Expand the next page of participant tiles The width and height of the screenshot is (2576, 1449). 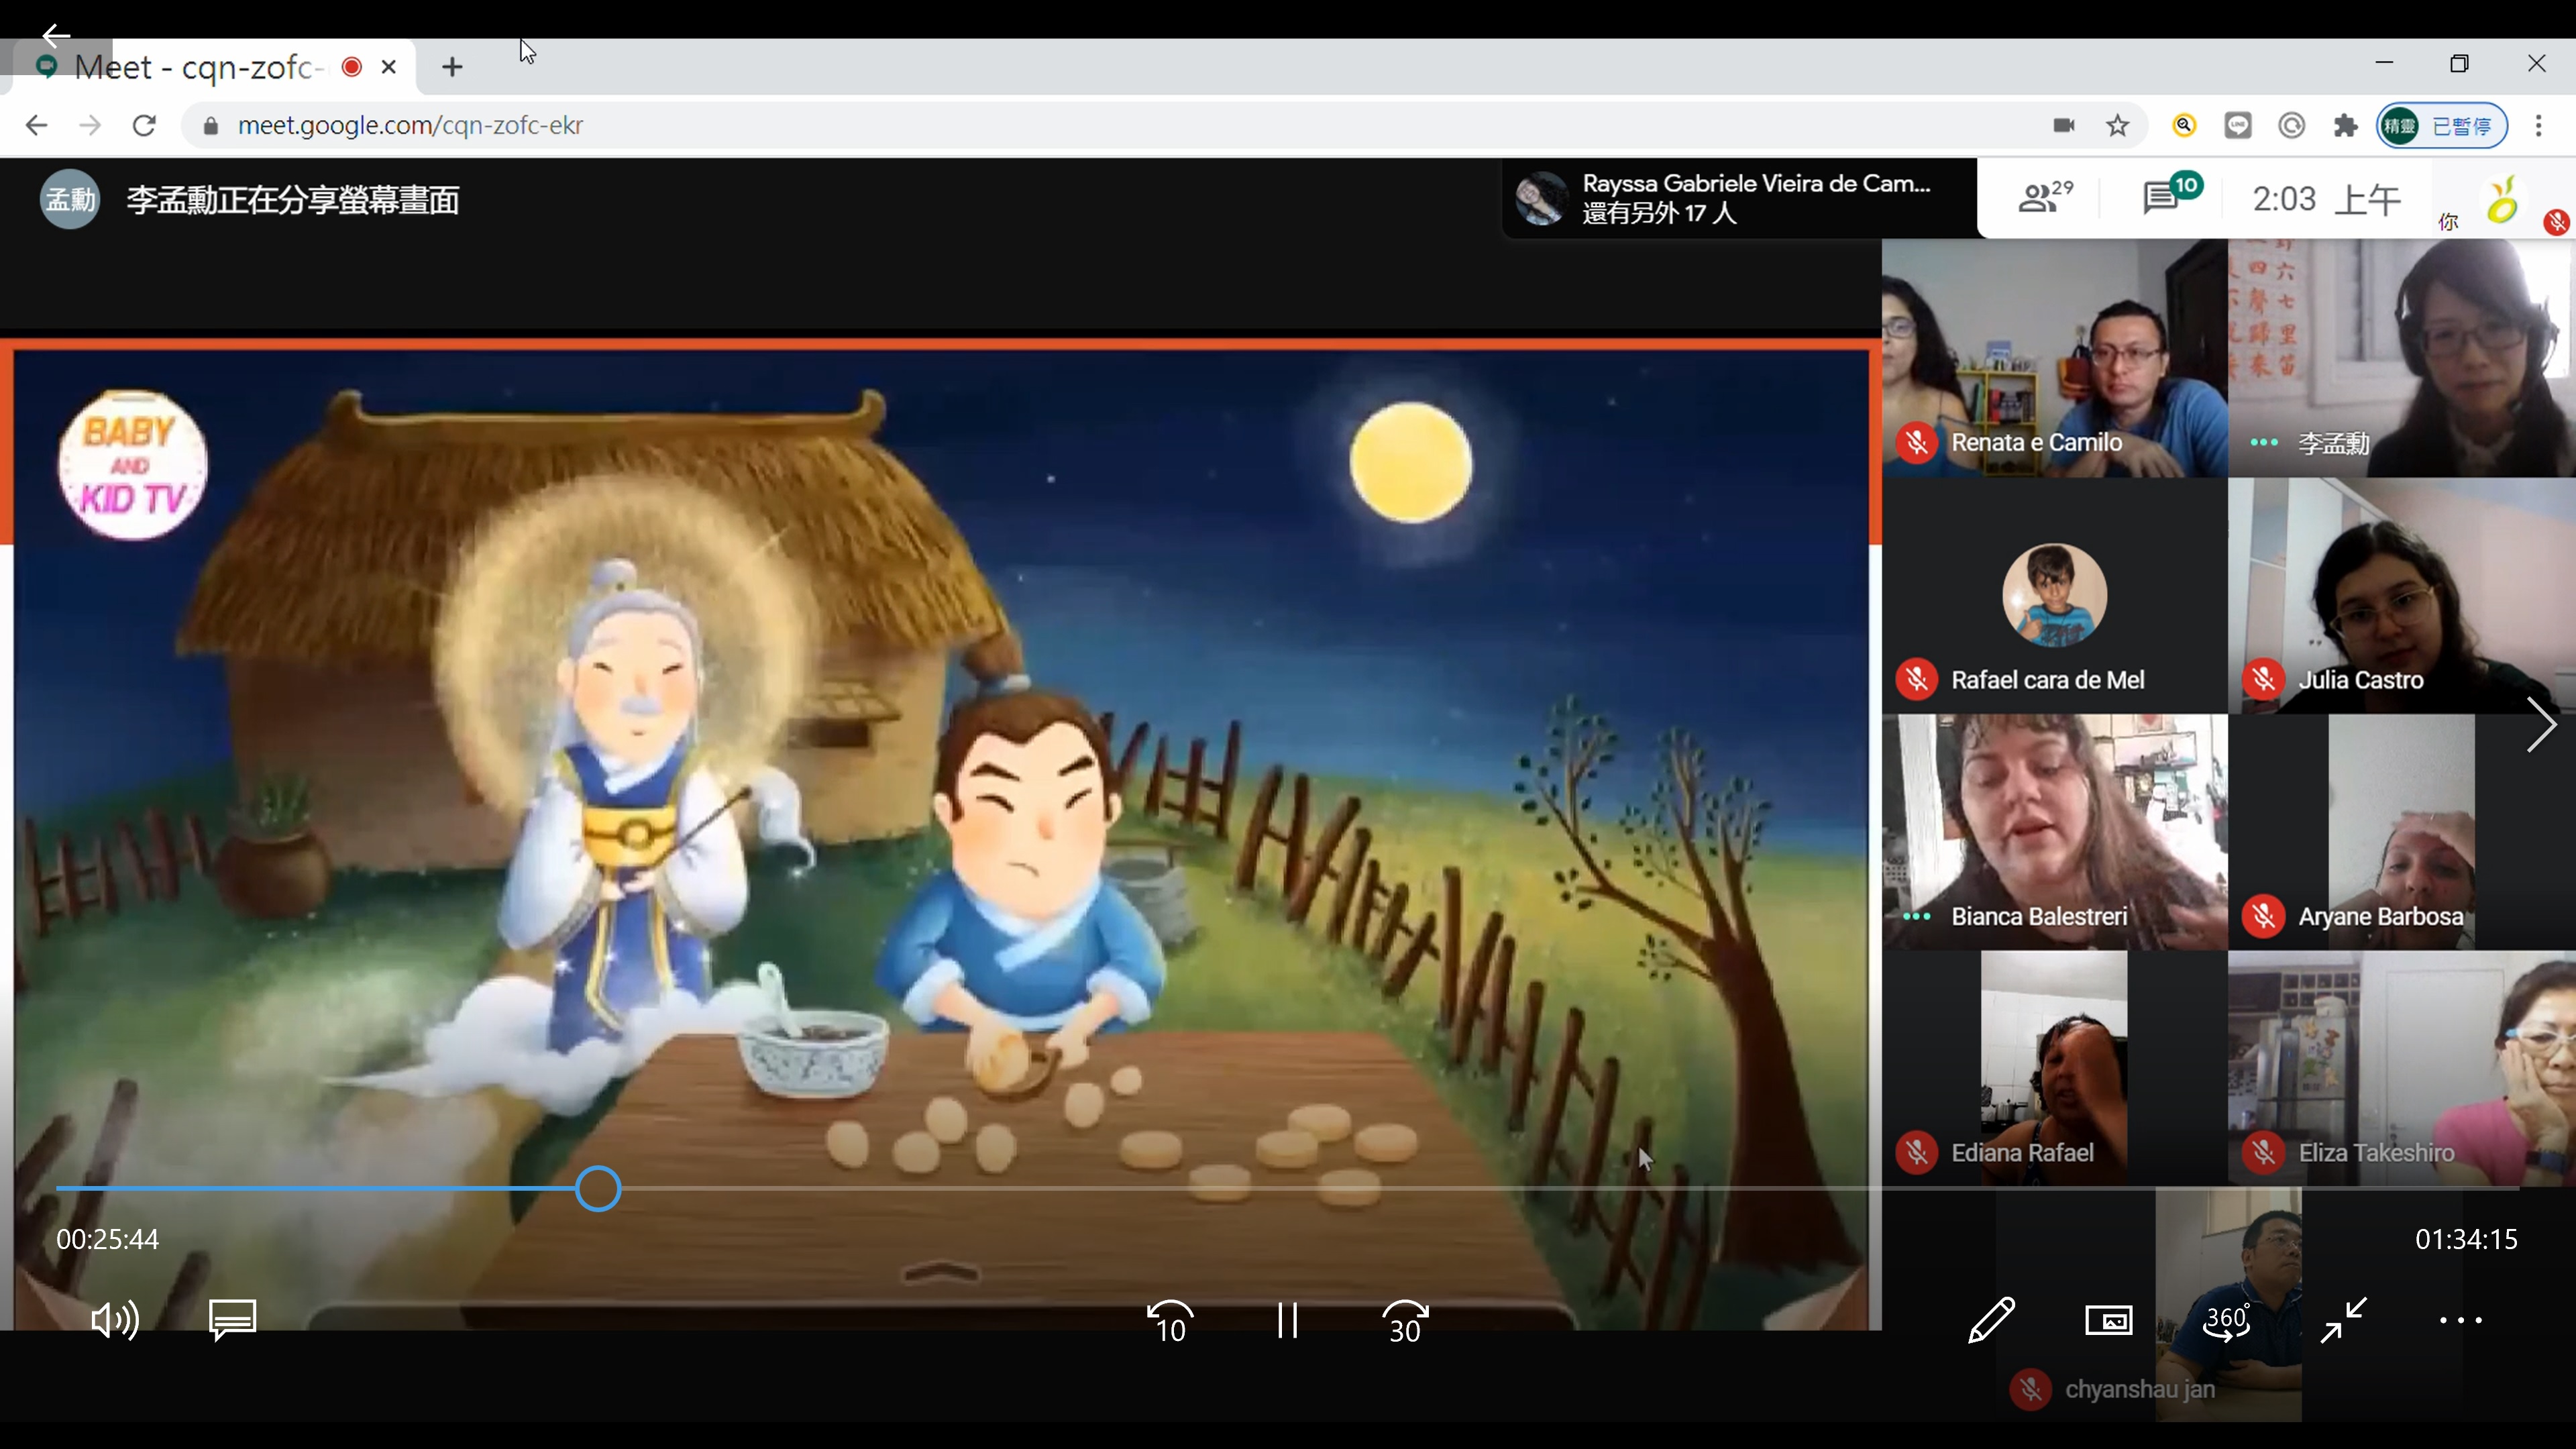tap(2540, 724)
